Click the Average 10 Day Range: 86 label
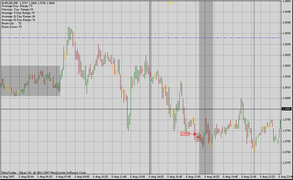Image resolution: width=293 pixels, height=180 pixels. (18, 17)
